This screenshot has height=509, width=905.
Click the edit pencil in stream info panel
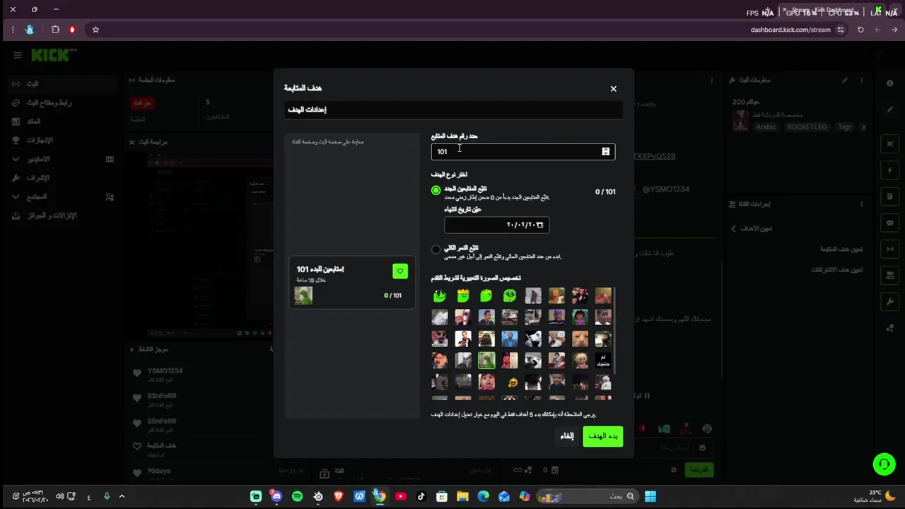[844, 81]
